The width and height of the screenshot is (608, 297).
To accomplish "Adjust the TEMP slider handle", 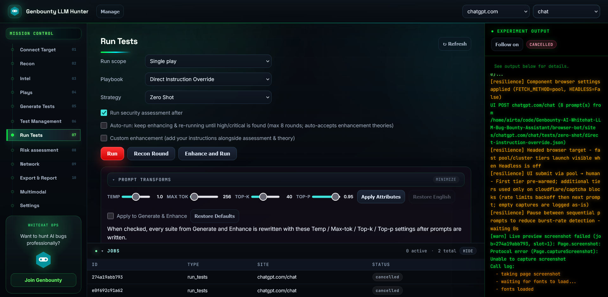I will (136, 197).
